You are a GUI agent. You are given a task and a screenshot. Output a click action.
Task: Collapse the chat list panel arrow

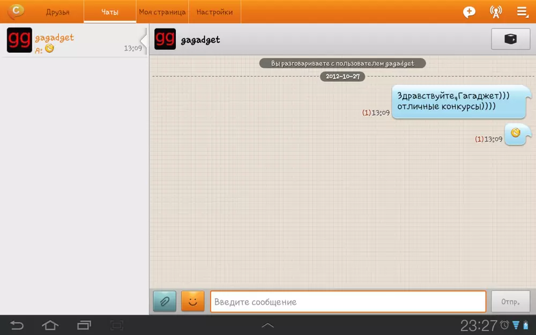click(143, 40)
